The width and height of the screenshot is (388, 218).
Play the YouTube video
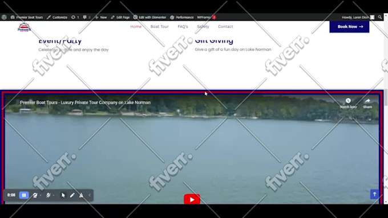[x=192, y=199]
